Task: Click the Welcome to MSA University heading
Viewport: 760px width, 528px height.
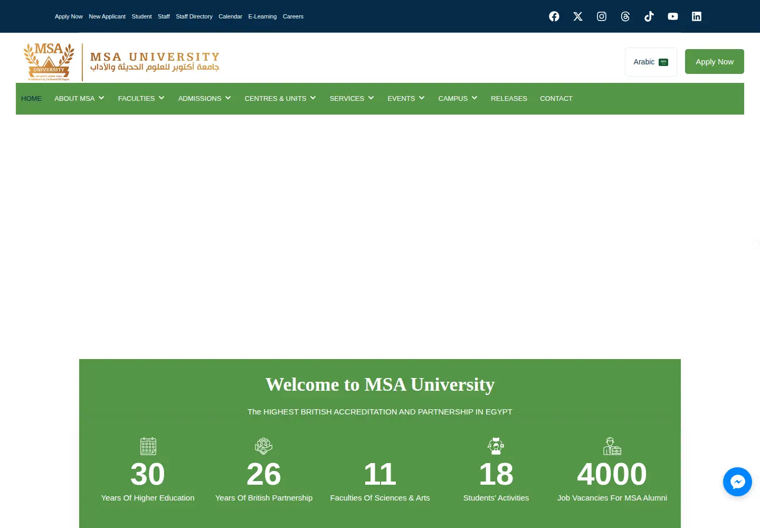Action: tap(380, 384)
